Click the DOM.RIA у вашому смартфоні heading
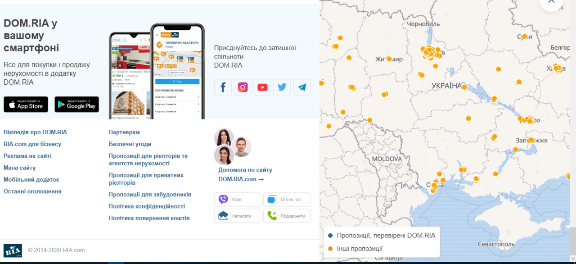576x264 pixels. (x=31, y=36)
